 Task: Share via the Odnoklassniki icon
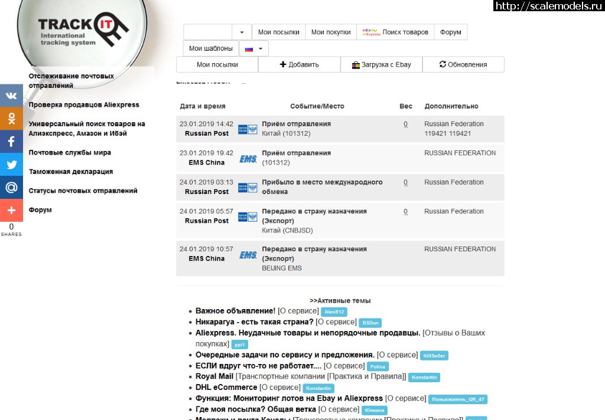click(x=11, y=119)
